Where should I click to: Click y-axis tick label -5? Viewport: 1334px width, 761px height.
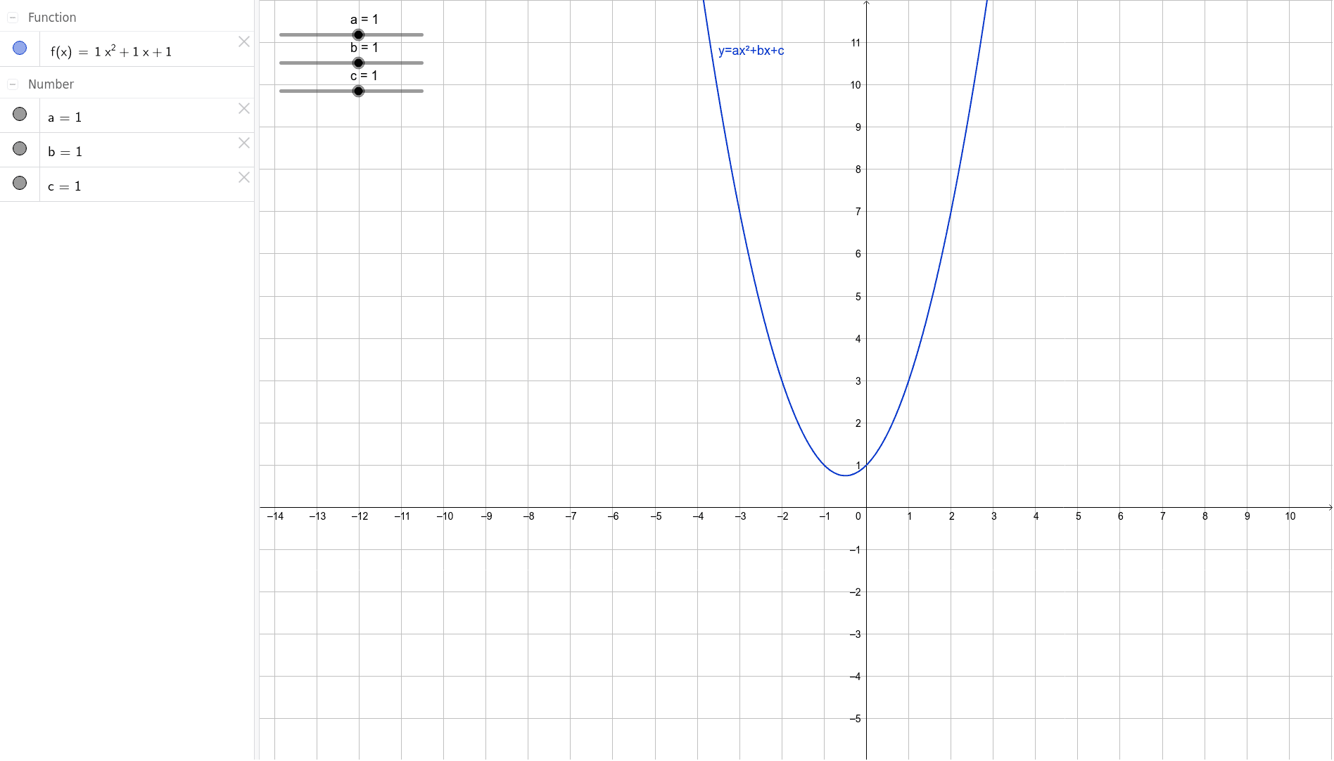pos(855,719)
